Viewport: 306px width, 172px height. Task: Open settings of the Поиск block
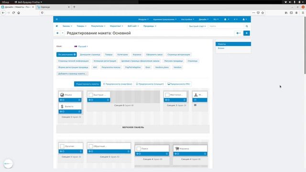137,154
